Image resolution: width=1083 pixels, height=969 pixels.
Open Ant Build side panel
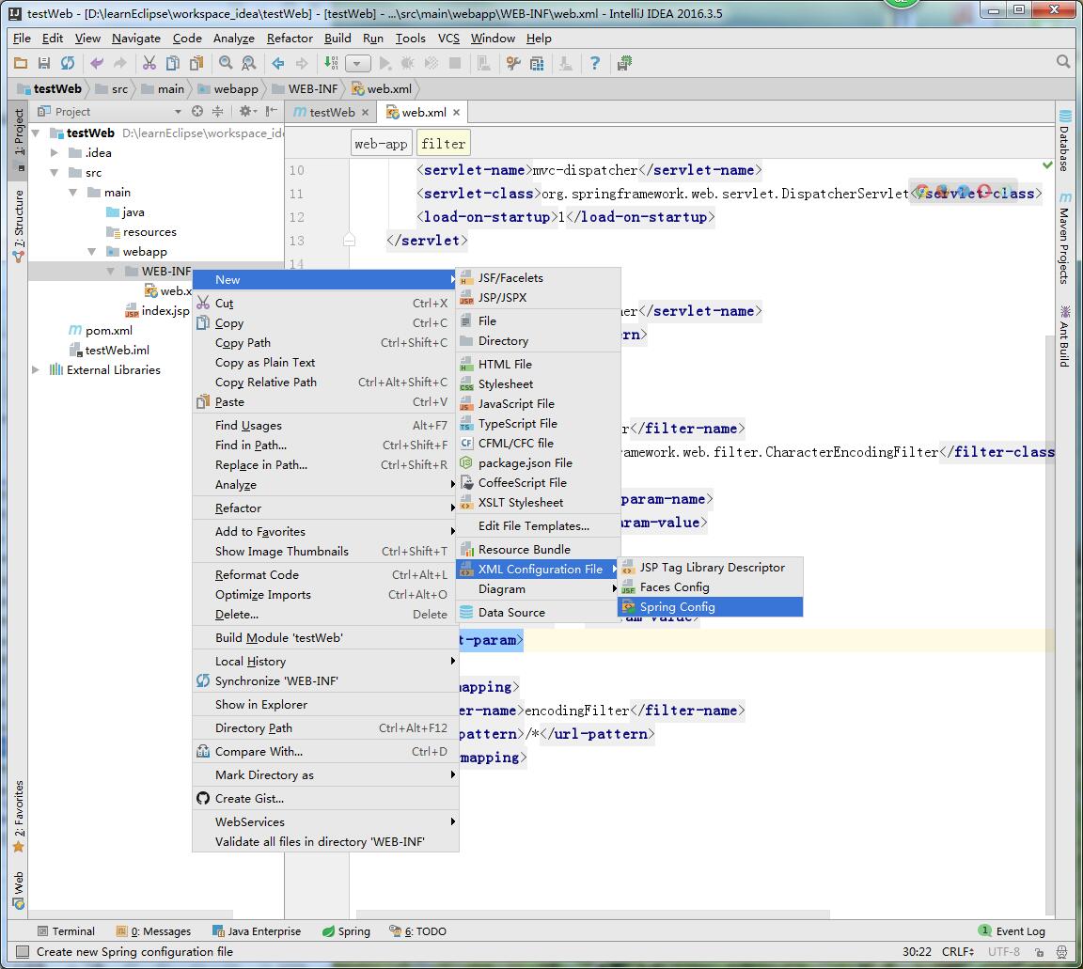(1064, 336)
